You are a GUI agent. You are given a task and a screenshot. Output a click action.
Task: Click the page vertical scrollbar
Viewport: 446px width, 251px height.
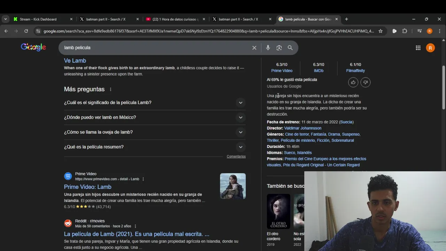(x=444, y=88)
